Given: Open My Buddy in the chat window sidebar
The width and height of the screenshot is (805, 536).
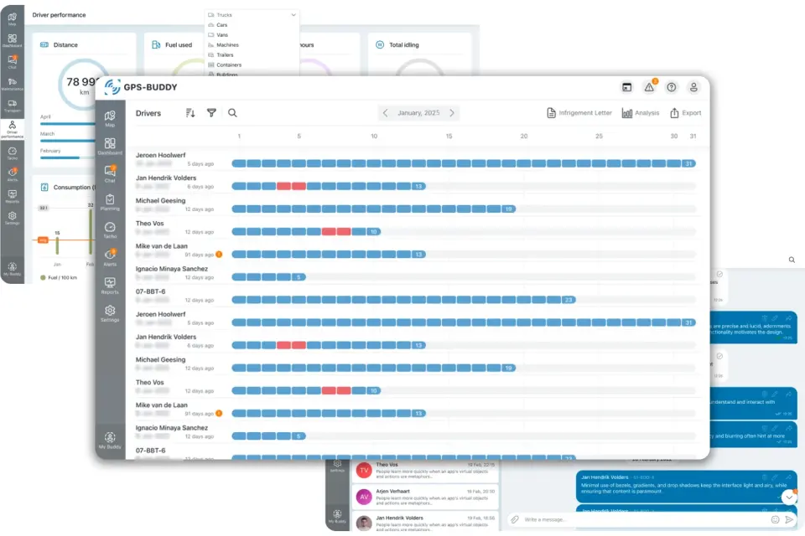Looking at the screenshot, I should tap(337, 516).
